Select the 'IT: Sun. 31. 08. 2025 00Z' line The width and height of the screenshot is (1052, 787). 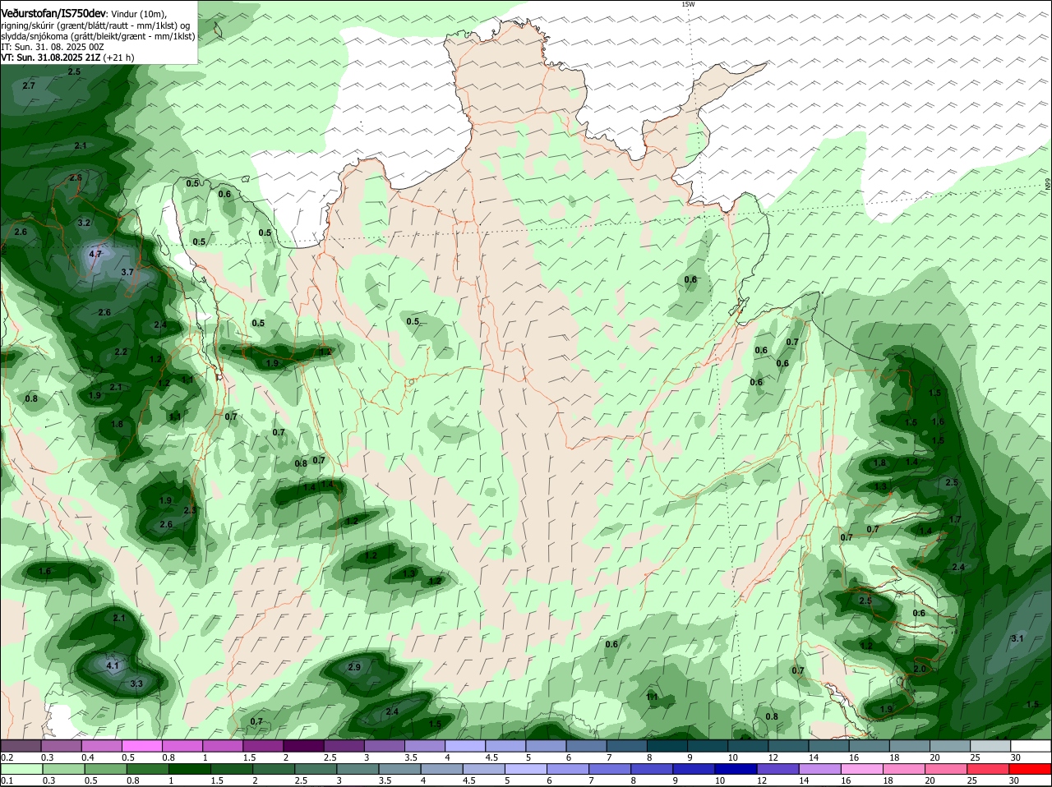coord(53,47)
